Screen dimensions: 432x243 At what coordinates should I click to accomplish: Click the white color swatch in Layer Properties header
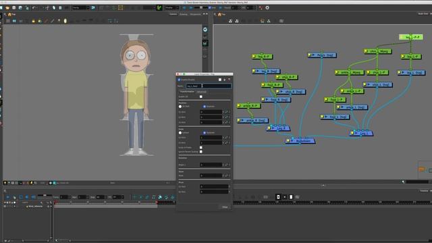(x=220, y=80)
